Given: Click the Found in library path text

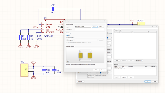Looking at the screenshot, I should click(80, 64).
